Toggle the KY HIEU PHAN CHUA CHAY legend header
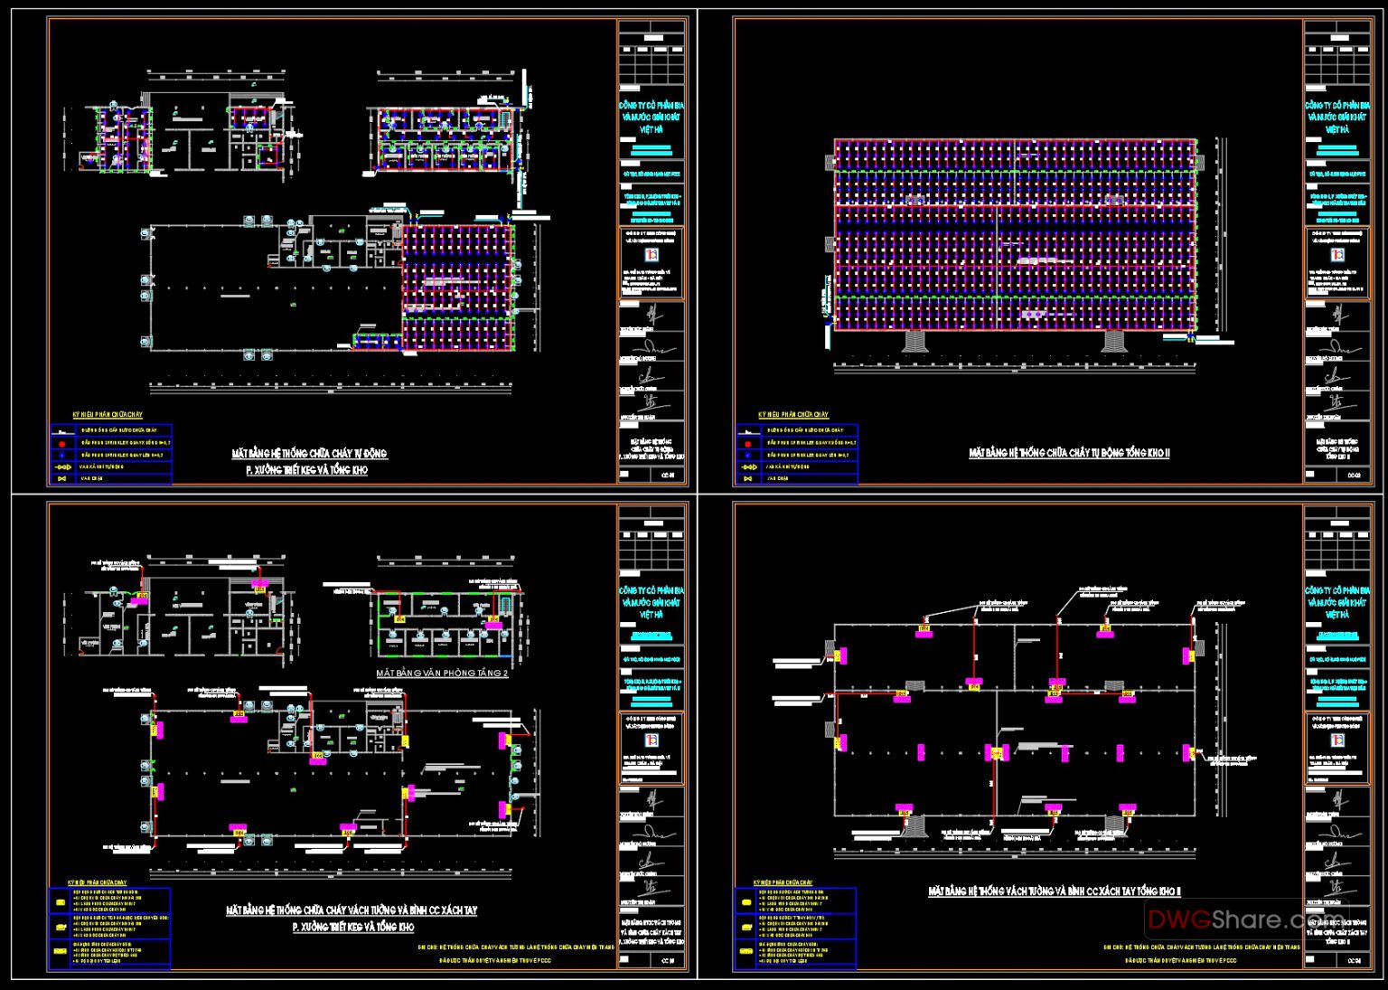The width and height of the screenshot is (1388, 990). pyautogui.click(x=107, y=413)
